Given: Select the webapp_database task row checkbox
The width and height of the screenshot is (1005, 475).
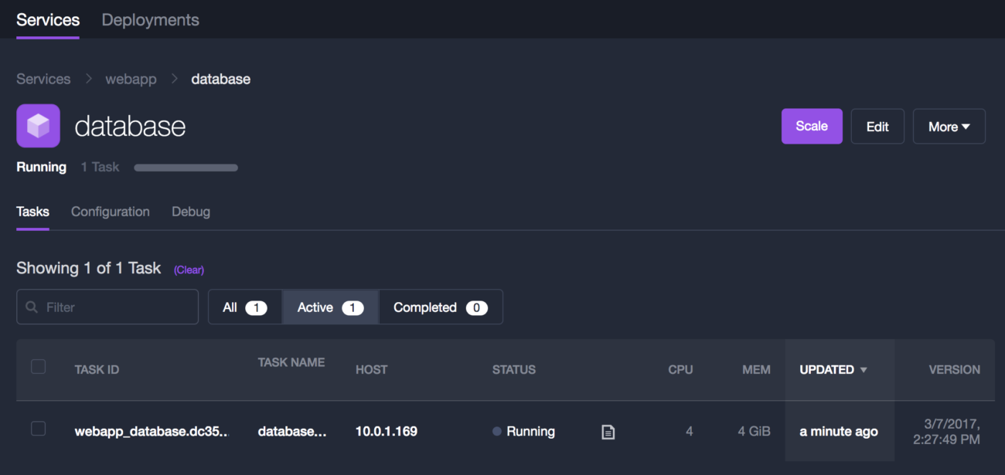Looking at the screenshot, I should [x=38, y=429].
